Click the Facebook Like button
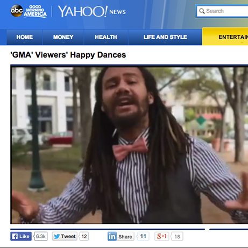This screenshot has height=248, width=248. [21, 236]
